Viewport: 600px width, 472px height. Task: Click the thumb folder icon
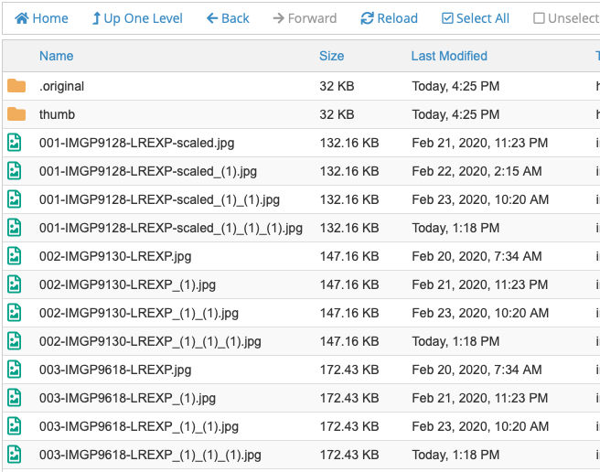tap(16, 114)
